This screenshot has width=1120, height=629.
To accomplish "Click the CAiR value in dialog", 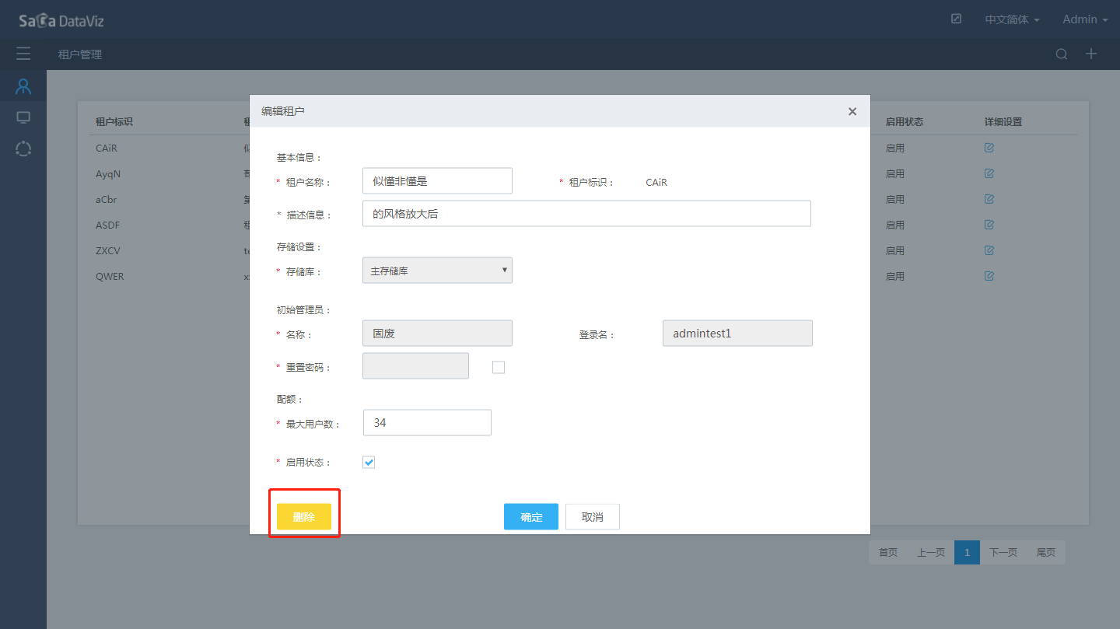I will (x=656, y=182).
